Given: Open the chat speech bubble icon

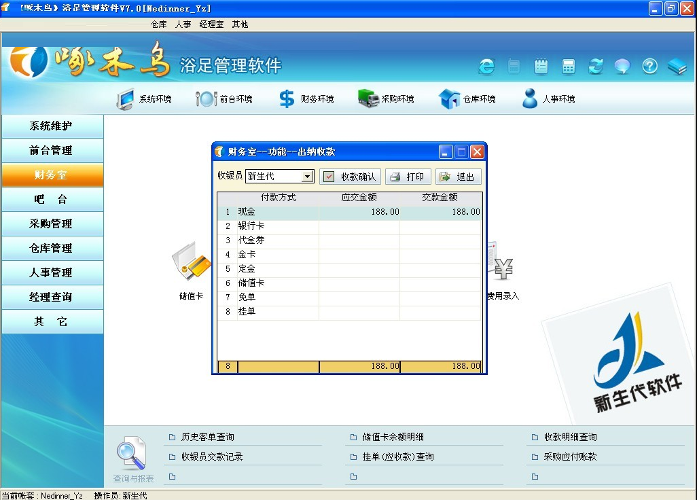Looking at the screenshot, I should point(622,66).
